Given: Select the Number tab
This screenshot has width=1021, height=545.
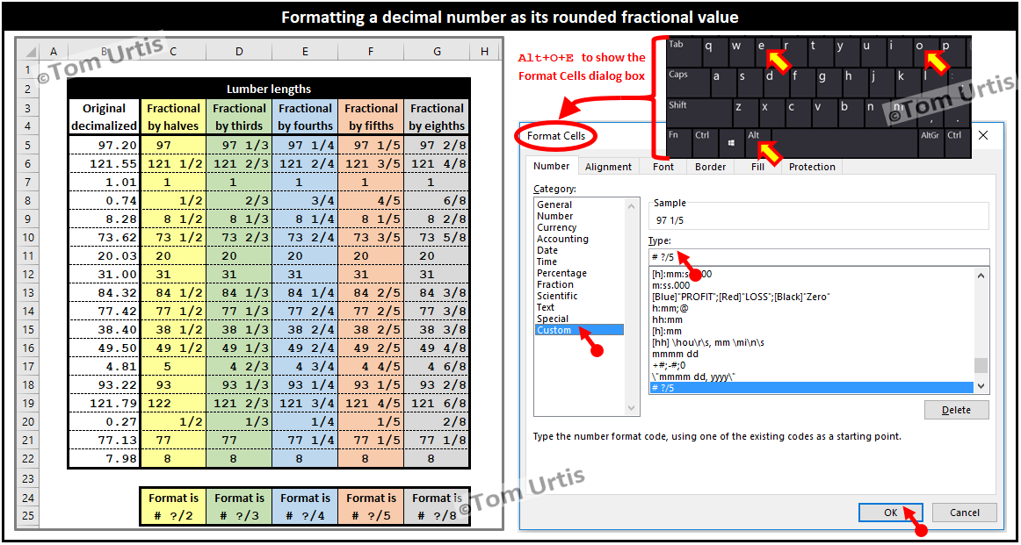Looking at the screenshot, I should [x=552, y=166].
